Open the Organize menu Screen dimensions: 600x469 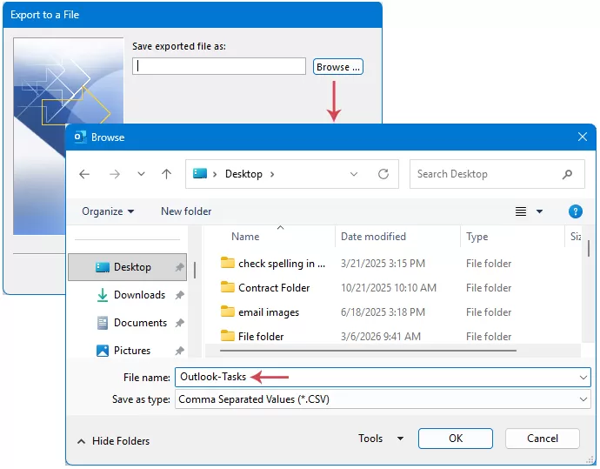point(108,211)
